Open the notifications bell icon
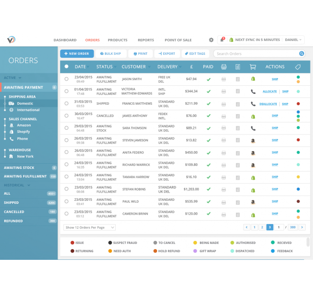Viewport: 313px width, 293px height. [x=222, y=40]
